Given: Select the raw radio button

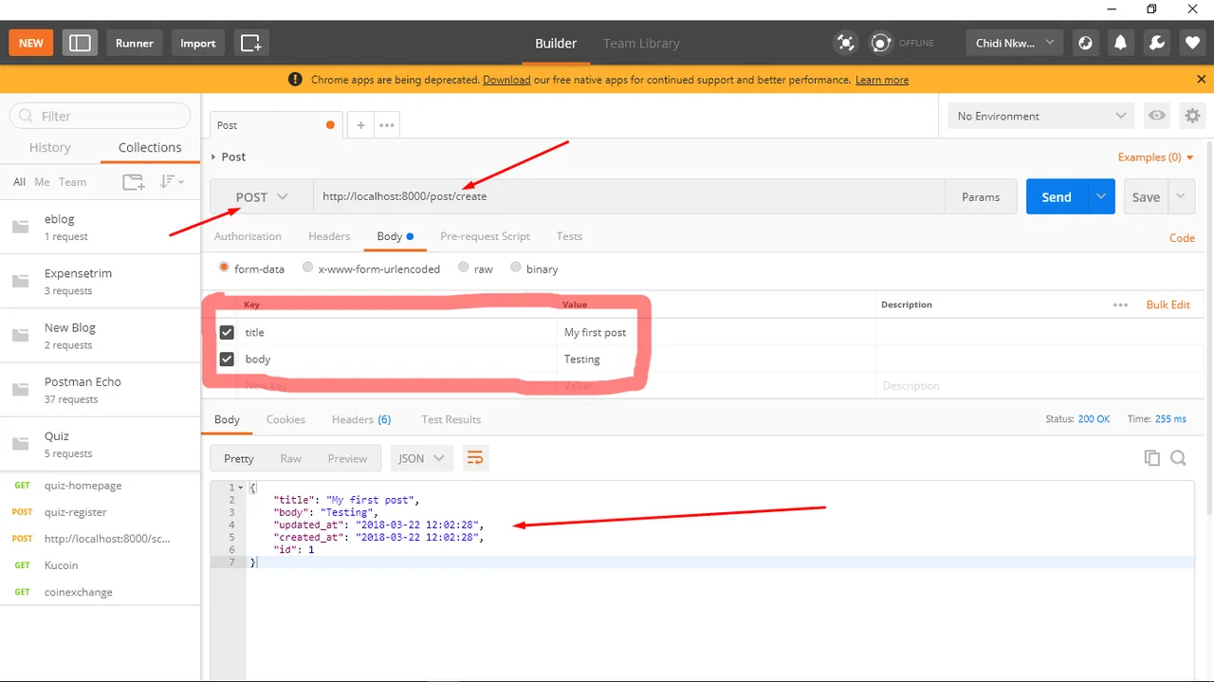Looking at the screenshot, I should click(463, 267).
